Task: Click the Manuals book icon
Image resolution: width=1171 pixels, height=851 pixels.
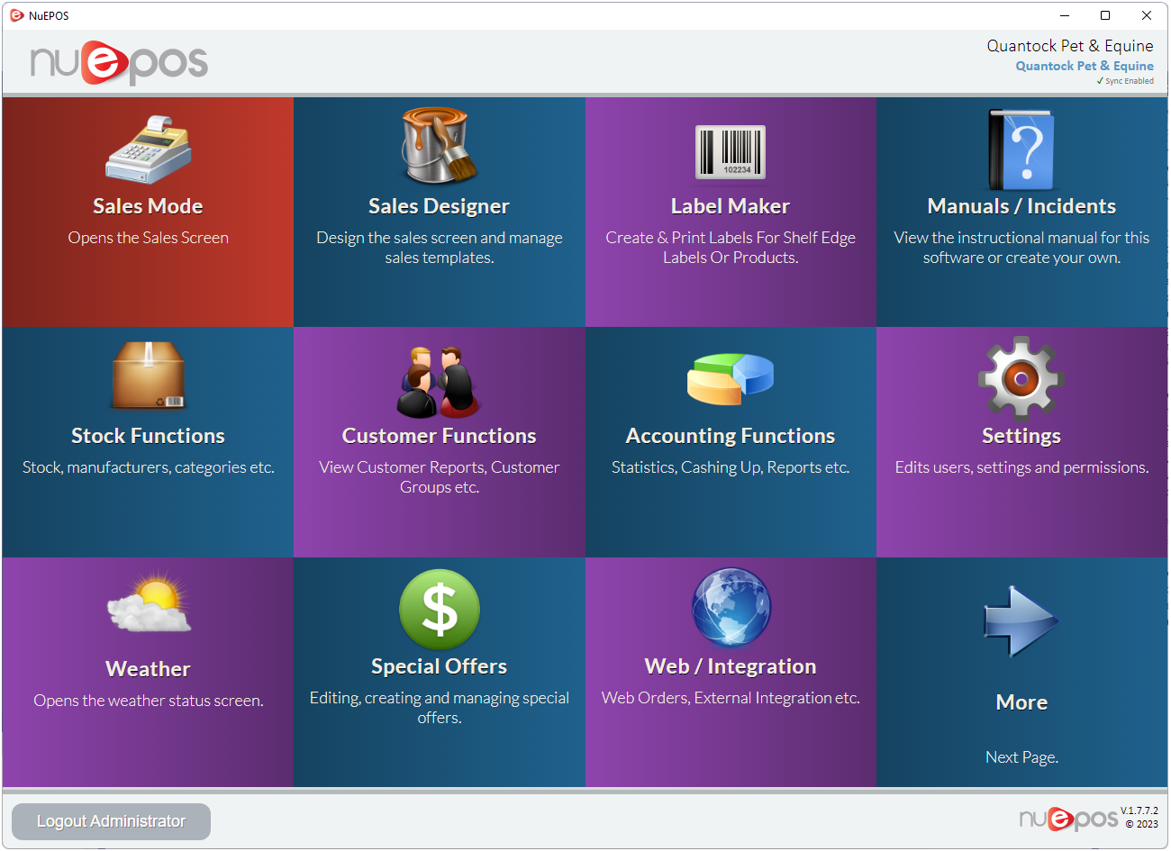Action: point(1021,149)
